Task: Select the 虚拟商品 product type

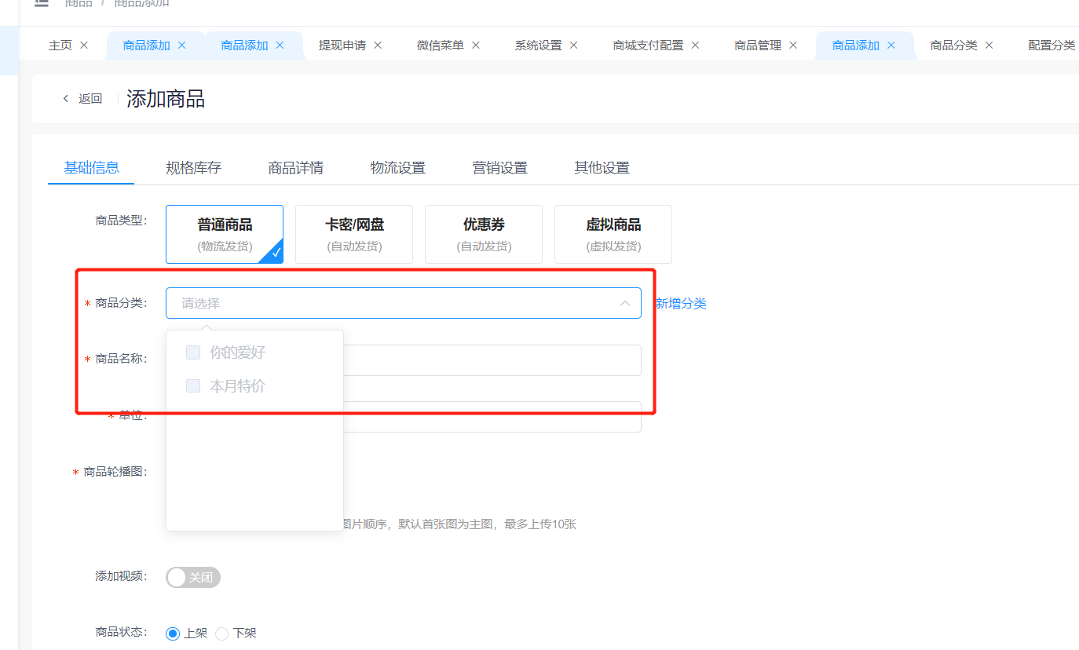Action: (613, 234)
